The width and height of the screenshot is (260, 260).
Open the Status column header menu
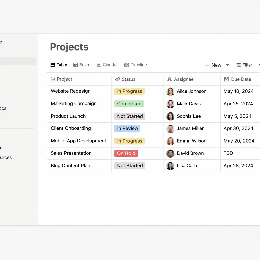click(128, 79)
